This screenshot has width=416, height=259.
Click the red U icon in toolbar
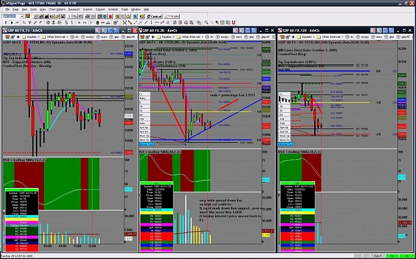point(234,23)
